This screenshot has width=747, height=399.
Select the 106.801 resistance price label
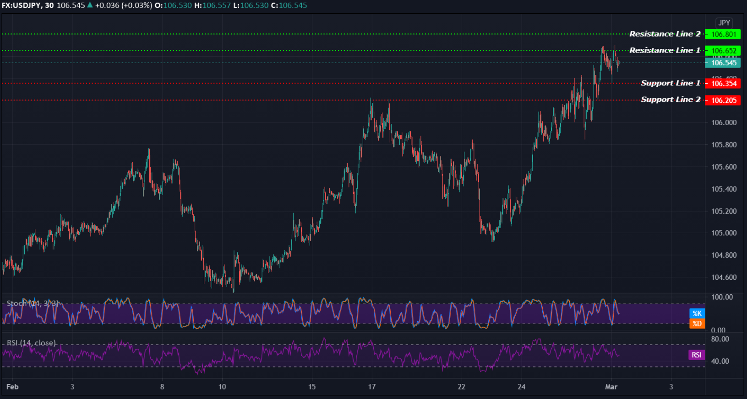click(x=723, y=34)
